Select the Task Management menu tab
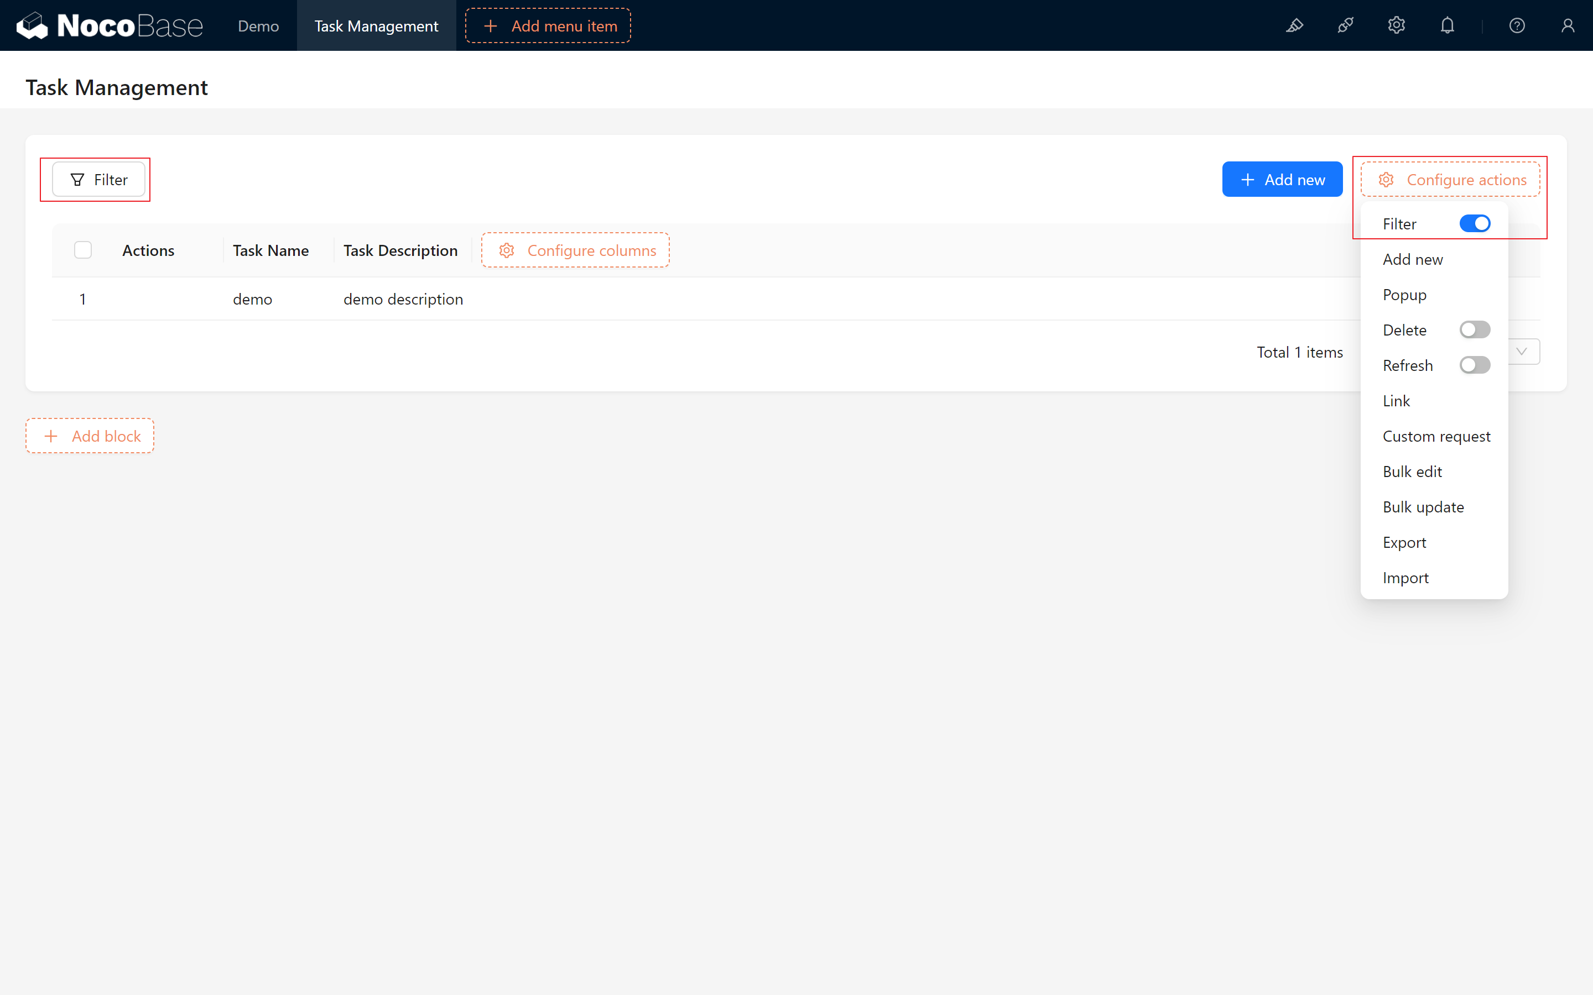The height and width of the screenshot is (995, 1593). 374,25
